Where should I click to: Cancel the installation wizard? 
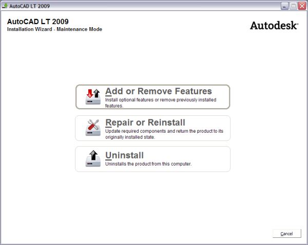[x=287, y=234]
